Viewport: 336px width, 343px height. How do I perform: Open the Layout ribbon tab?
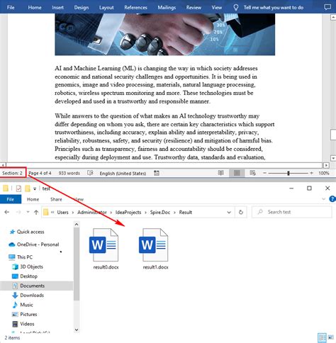pyautogui.click(x=106, y=8)
